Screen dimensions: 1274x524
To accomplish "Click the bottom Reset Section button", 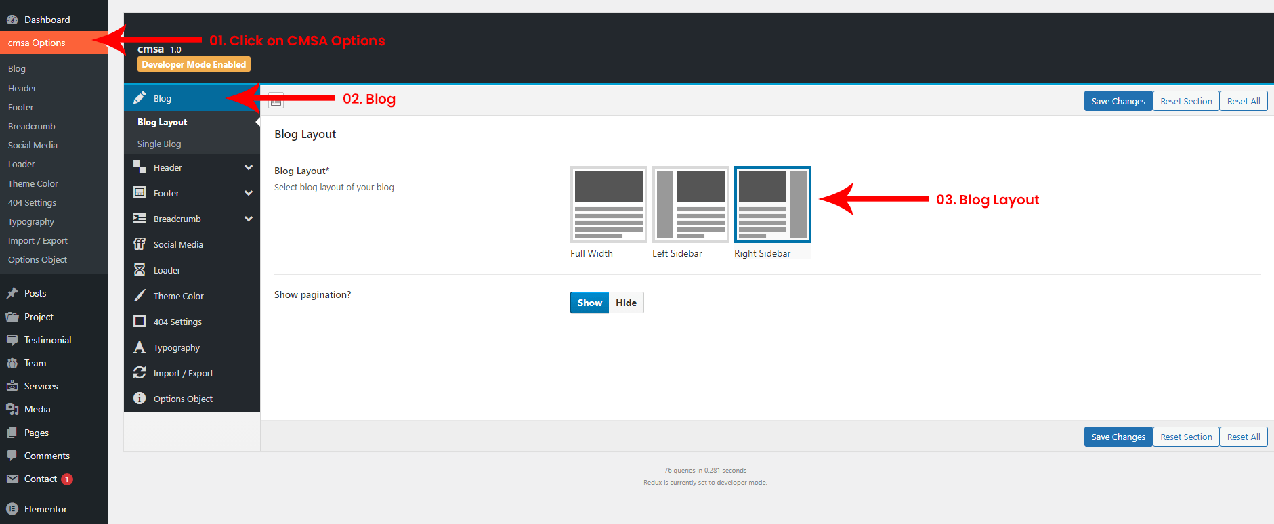I will tap(1186, 437).
